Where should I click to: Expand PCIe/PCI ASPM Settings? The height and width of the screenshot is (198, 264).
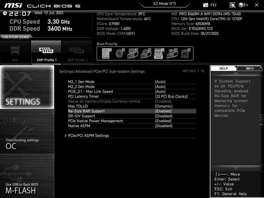[88, 135]
